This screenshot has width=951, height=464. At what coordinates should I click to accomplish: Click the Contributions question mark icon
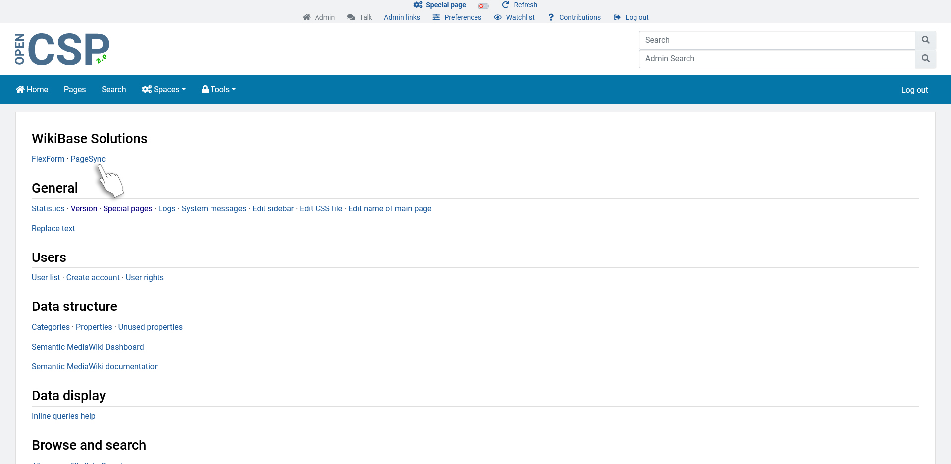(551, 17)
